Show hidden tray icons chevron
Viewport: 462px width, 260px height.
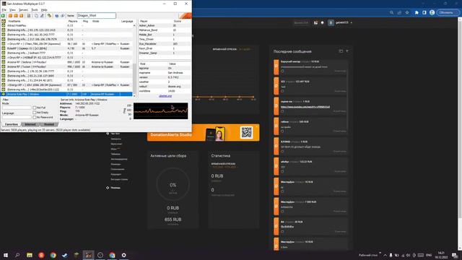(385, 255)
